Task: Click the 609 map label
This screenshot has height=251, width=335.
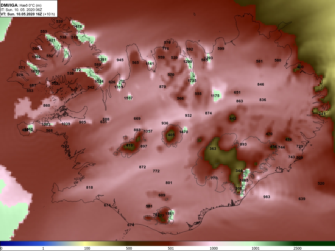Action: [162, 195]
